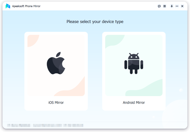
Task: Click the 'Please select your device type' heading
Action: coord(95,22)
